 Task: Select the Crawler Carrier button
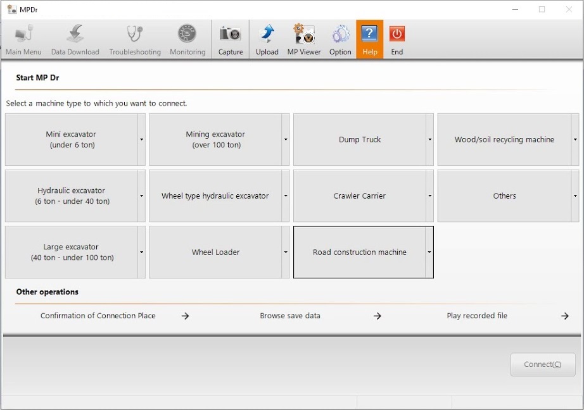point(360,196)
